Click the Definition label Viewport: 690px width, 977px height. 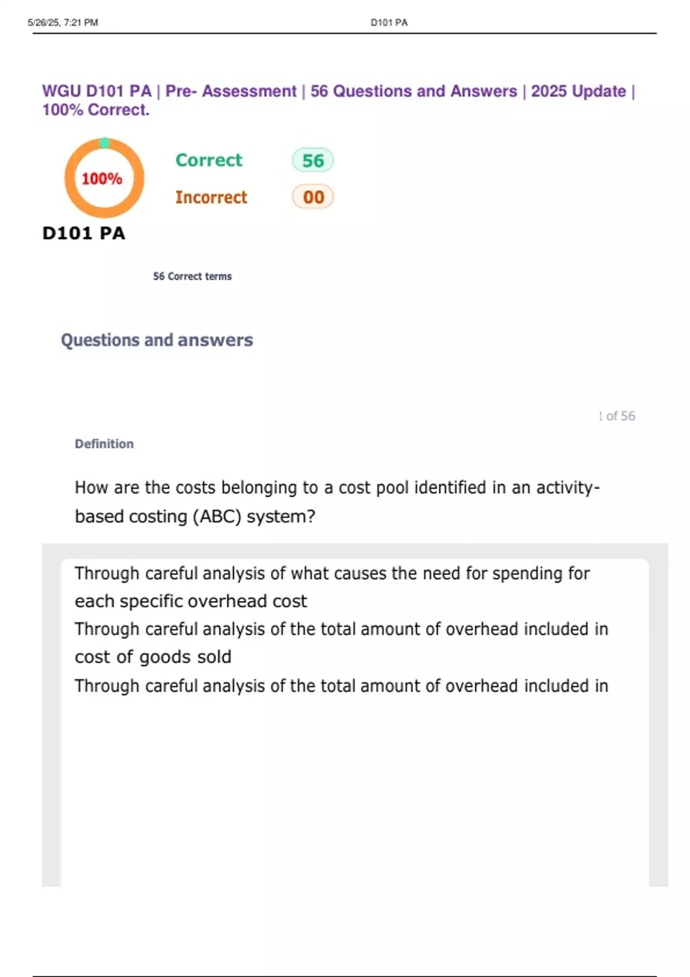pos(104,444)
